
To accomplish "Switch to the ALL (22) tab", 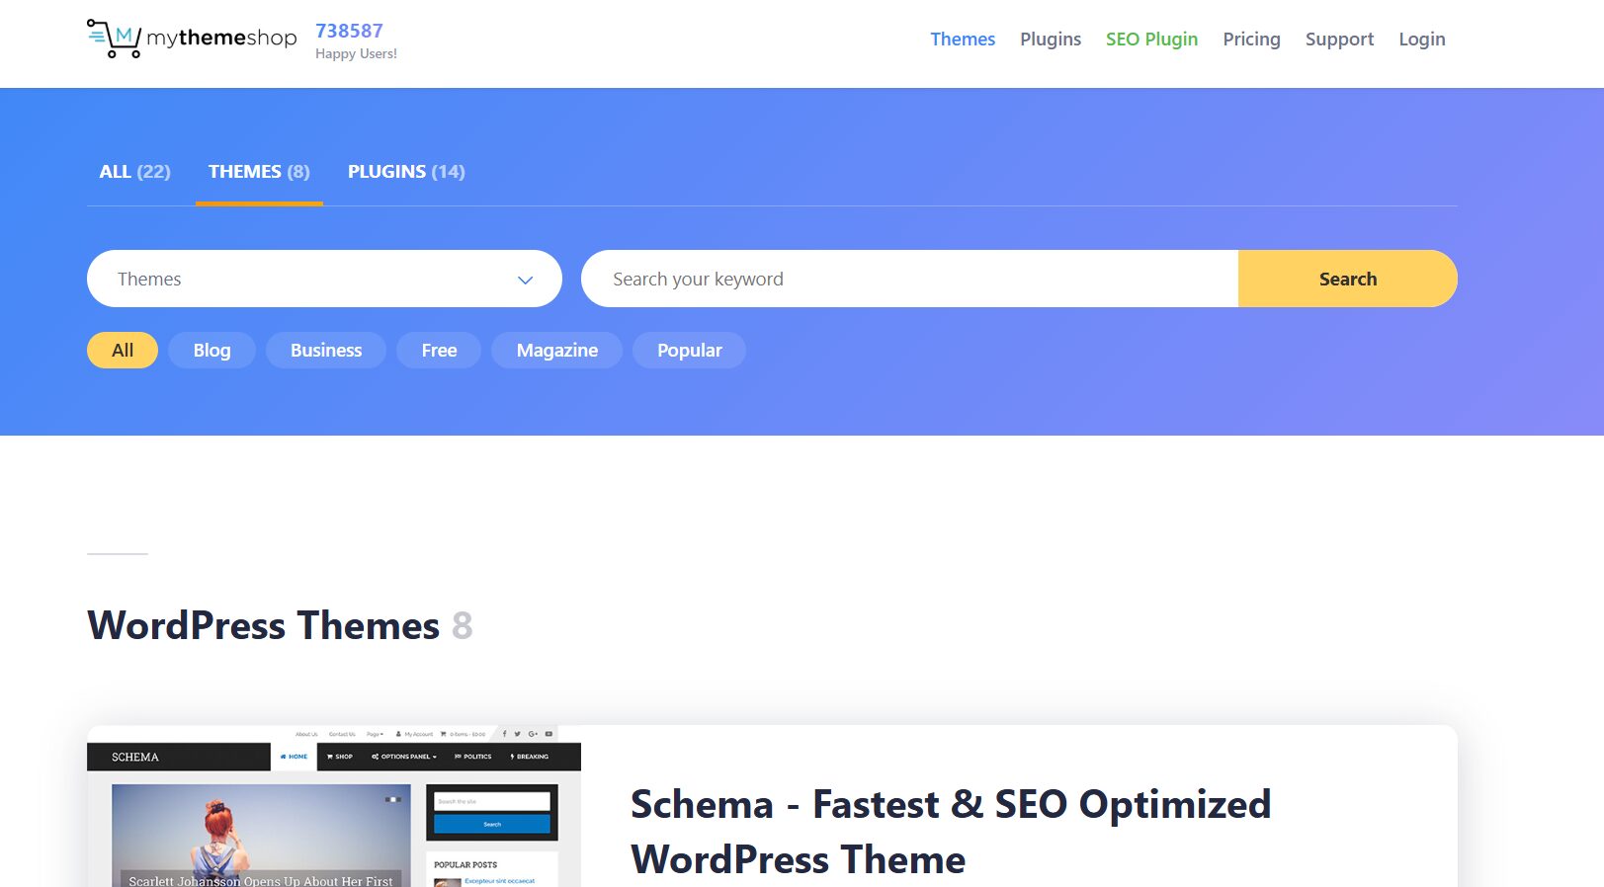I will (x=134, y=172).
